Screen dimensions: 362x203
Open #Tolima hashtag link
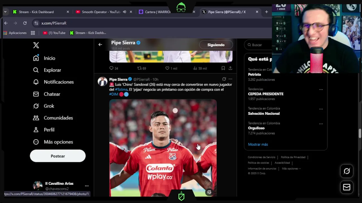121,89
